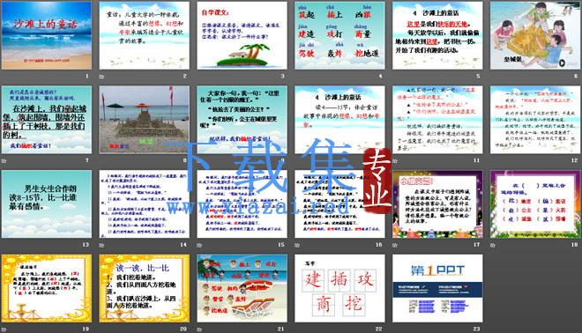The height and width of the screenshot is (333, 582).
Task: Select slide 4 with pinyin vocabulary words
Action: (x=339, y=35)
